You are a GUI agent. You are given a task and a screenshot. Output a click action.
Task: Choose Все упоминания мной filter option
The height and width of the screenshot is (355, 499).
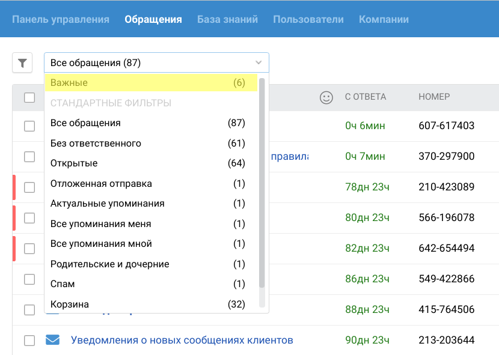click(x=151, y=244)
